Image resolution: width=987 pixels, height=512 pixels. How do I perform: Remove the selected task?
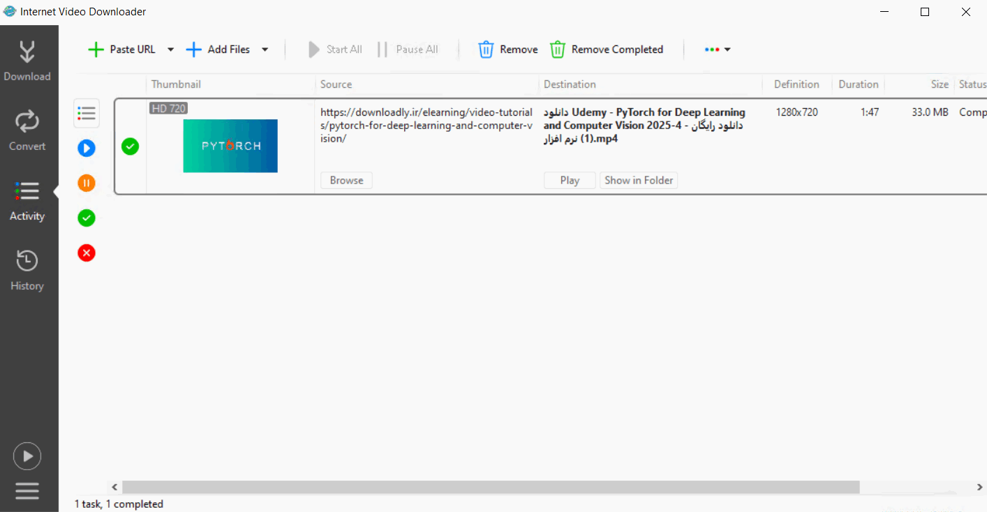pos(507,50)
